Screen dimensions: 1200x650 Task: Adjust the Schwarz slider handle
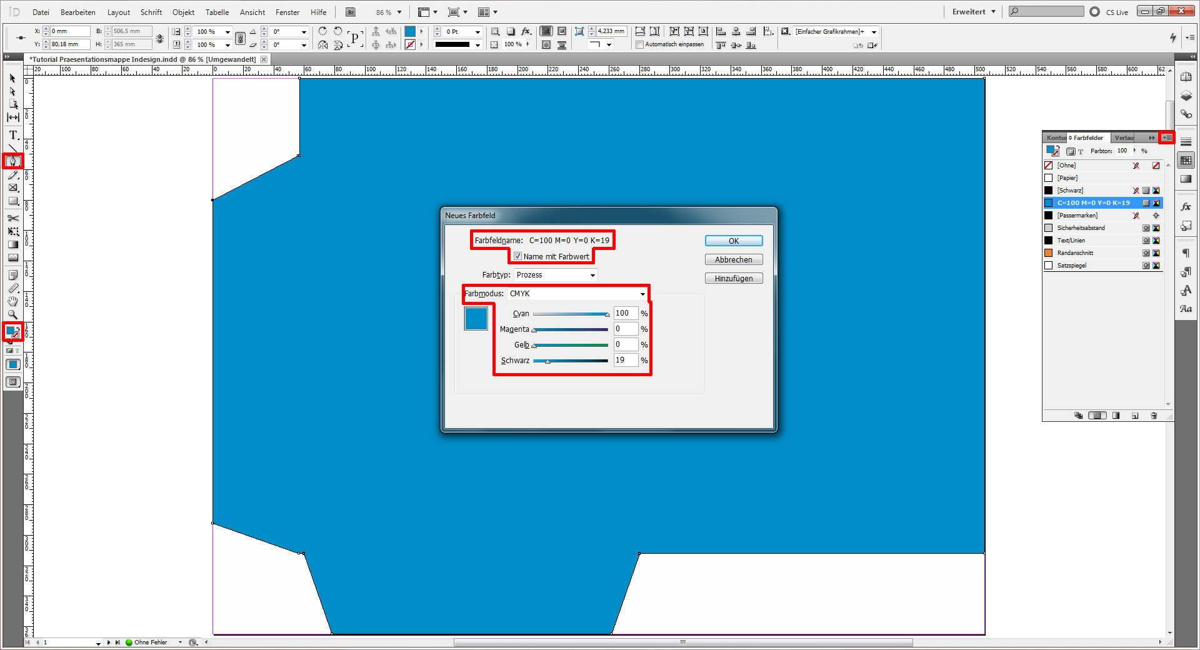(x=547, y=361)
